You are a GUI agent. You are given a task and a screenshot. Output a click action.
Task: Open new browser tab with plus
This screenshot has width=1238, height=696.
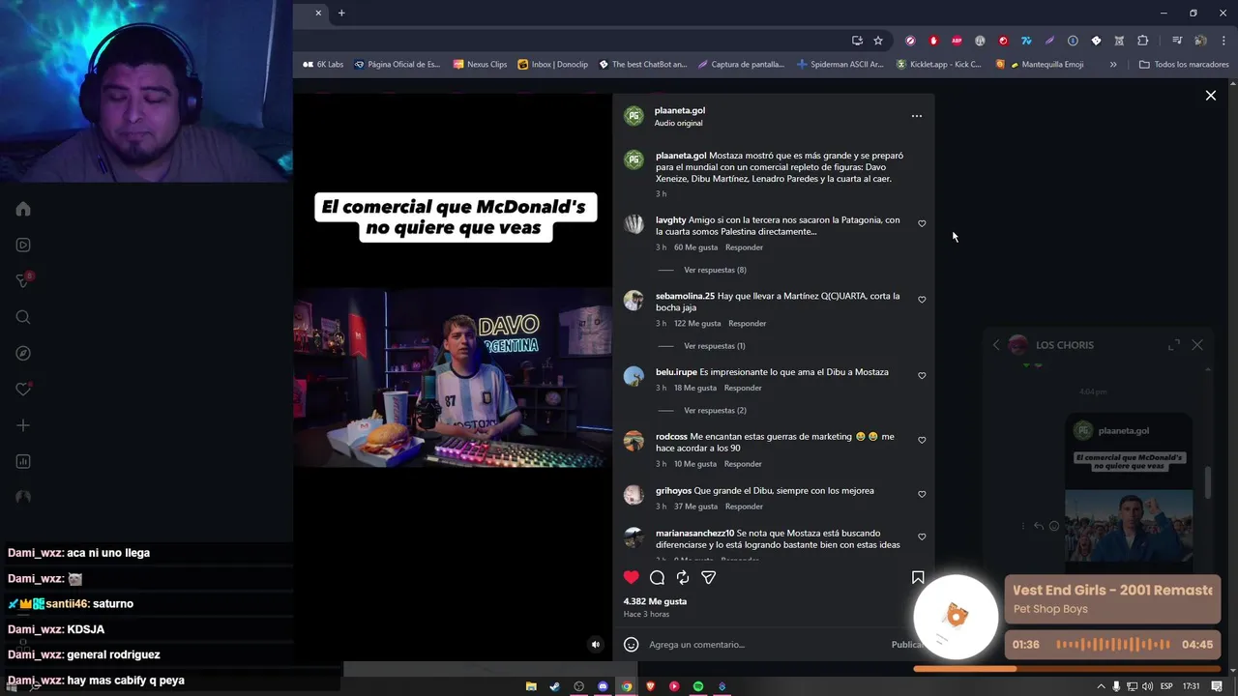point(341,13)
